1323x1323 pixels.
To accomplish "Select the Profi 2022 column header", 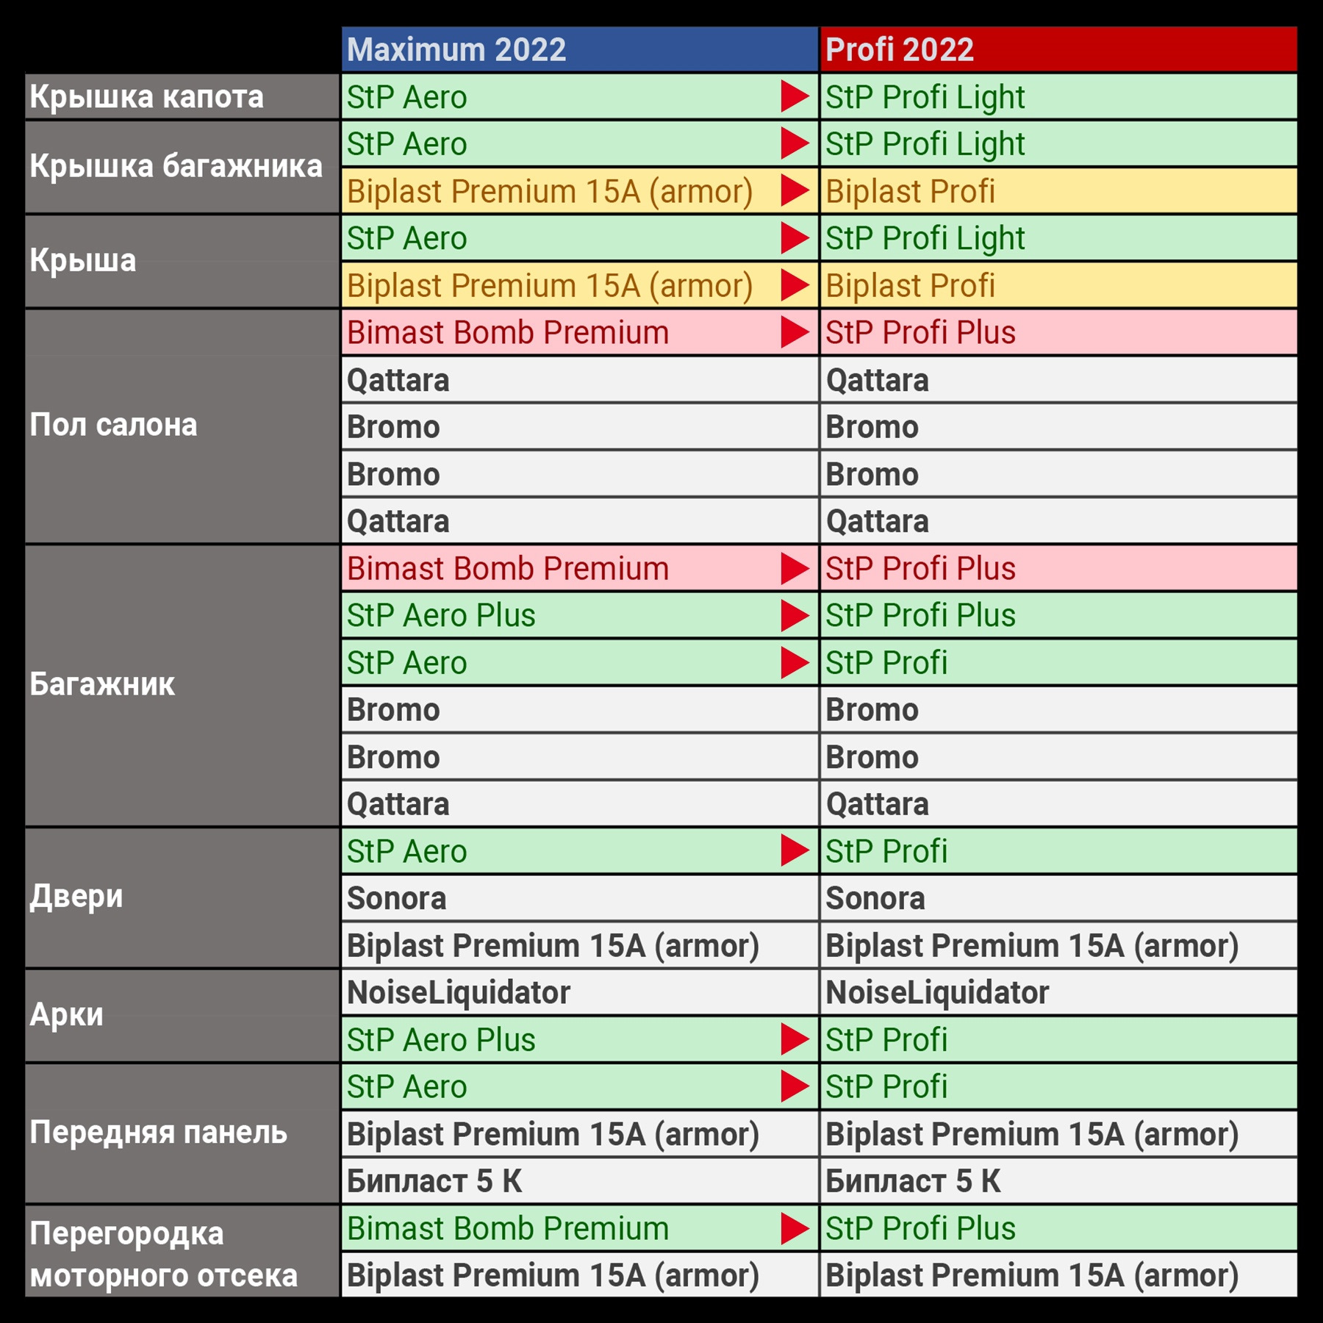I will [x=1058, y=49].
